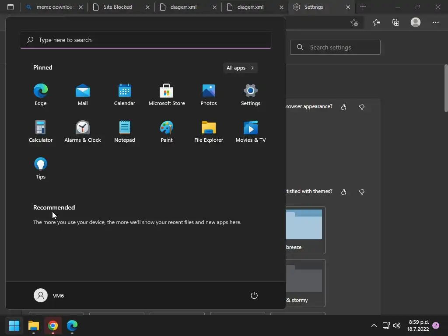Open File Explorer from taskbar
Viewport: 448px width, 336px height.
33,325
